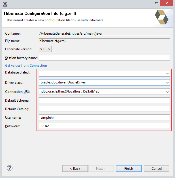This screenshot has height=178, width=175.
Task: Close the wizard window
Action: [167, 3]
